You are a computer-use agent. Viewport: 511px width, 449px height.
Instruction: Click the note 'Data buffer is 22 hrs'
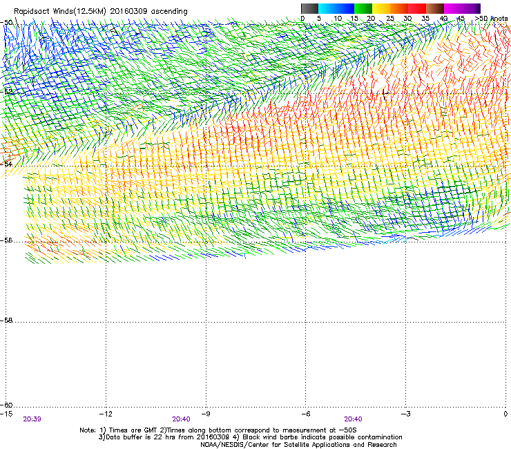coord(134,437)
